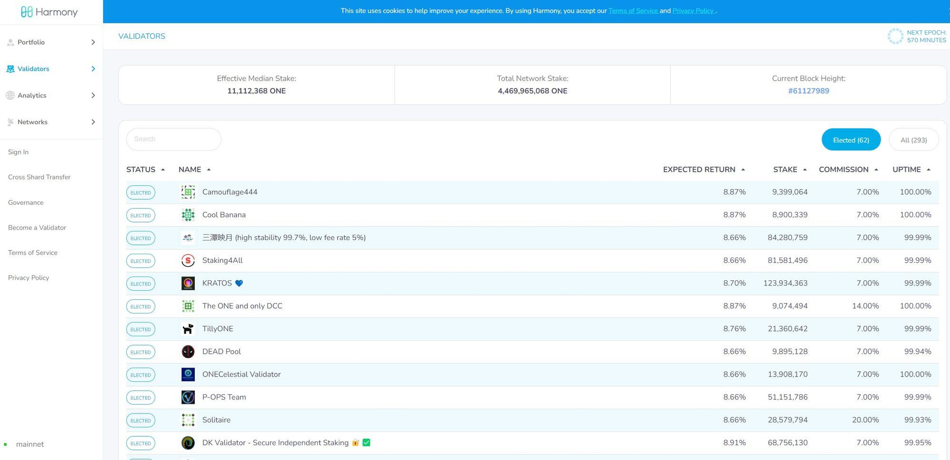This screenshot has width=950, height=460.
Task: Click the Solitaire ELECTED badge
Action: (141, 420)
